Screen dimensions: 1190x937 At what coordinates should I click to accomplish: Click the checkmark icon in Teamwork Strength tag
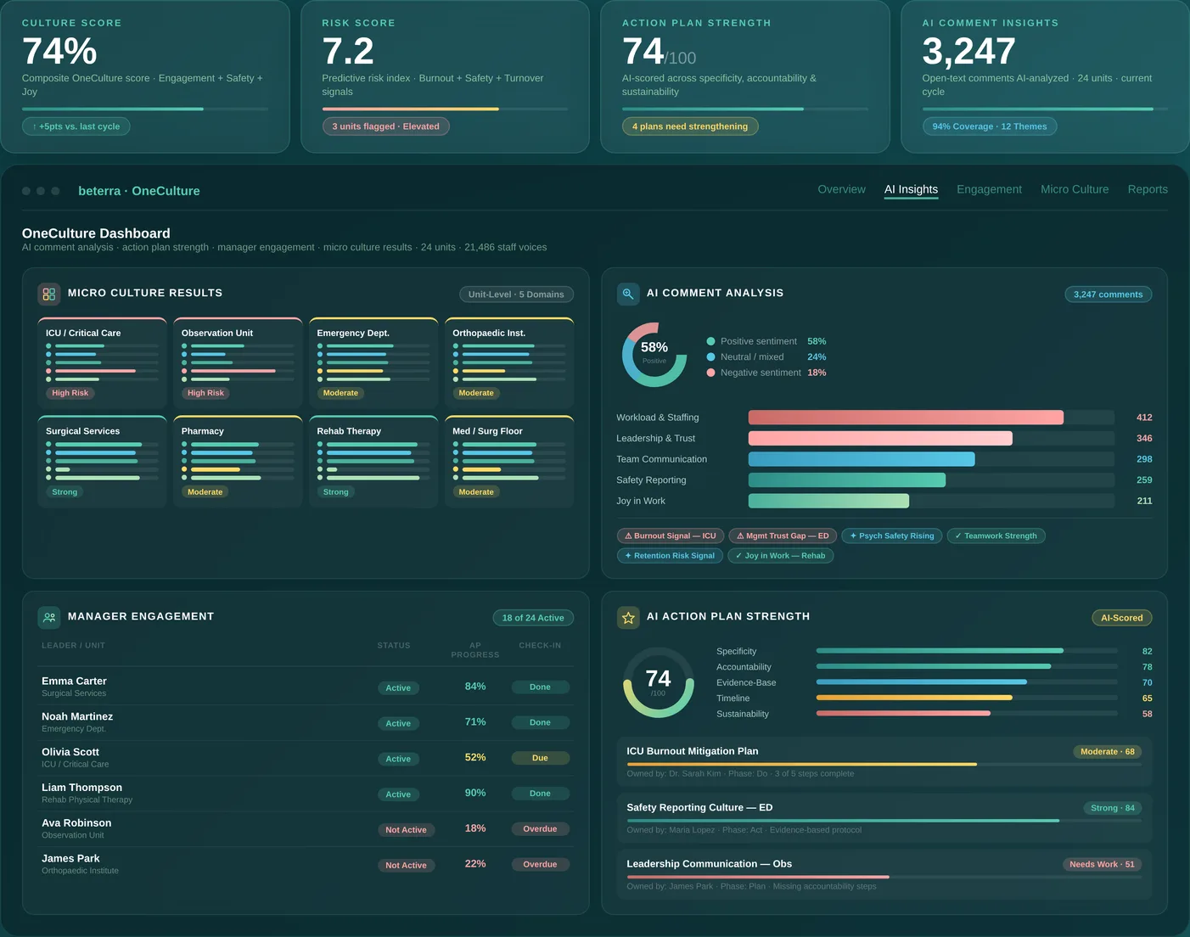click(959, 536)
